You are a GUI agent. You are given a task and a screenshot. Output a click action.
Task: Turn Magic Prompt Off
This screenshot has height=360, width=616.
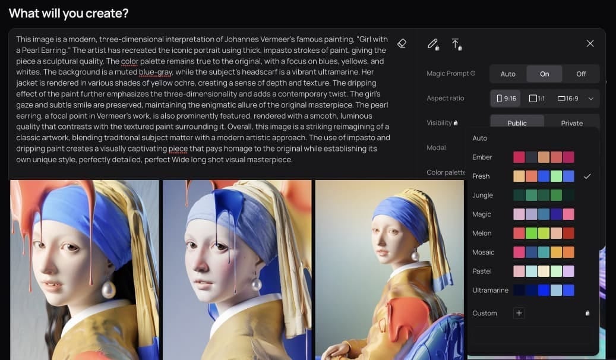580,74
